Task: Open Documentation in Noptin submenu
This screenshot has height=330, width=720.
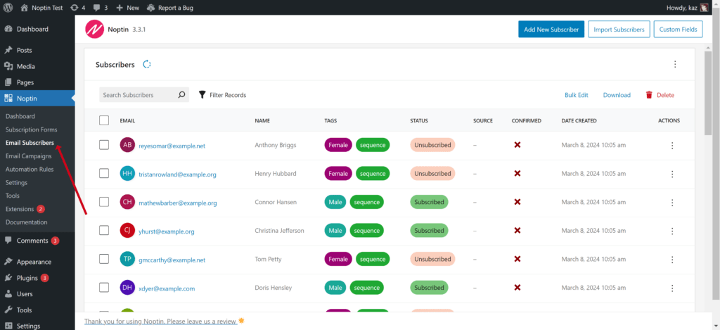Action: tap(26, 222)
